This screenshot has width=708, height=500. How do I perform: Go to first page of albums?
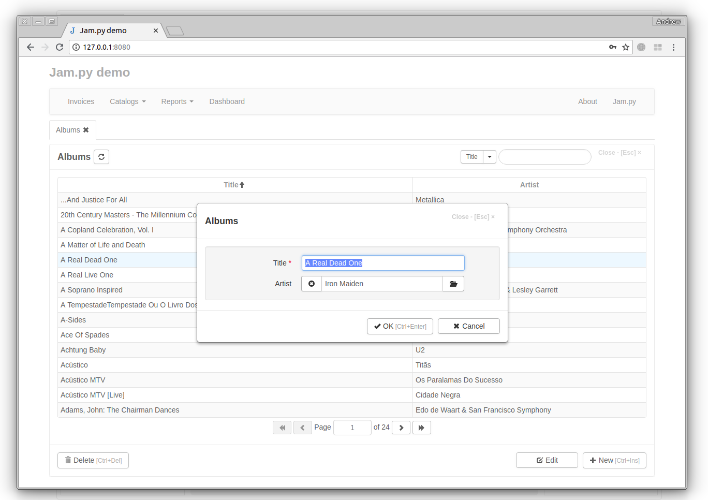(x=282, y=428)
